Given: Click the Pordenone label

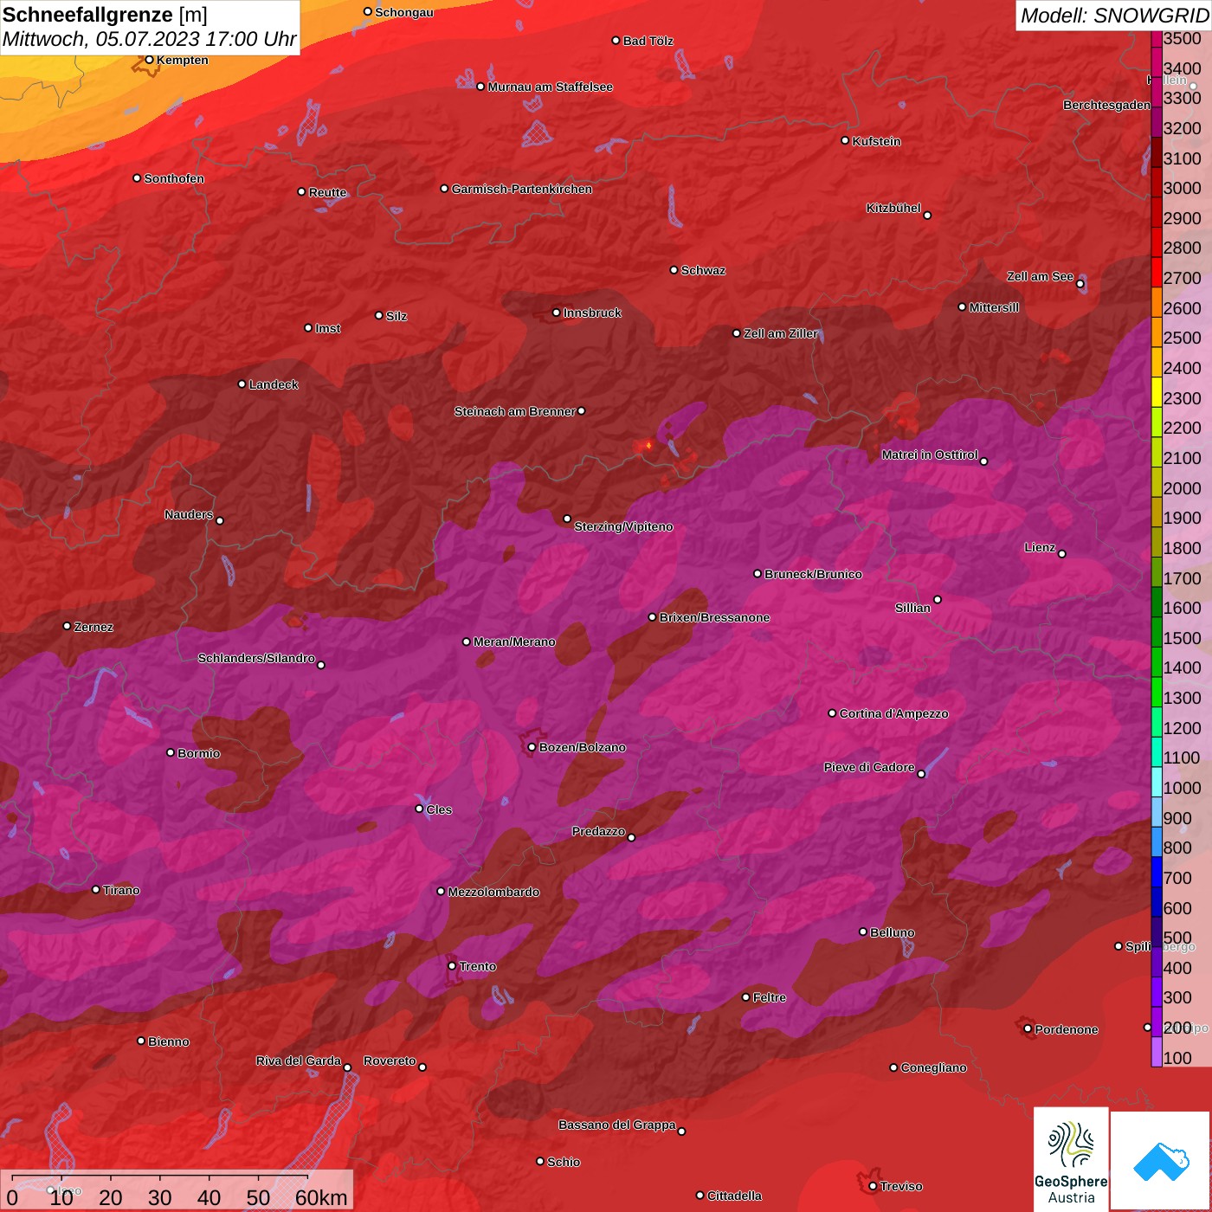Looking at the screenshot, I should 1066,1029.
